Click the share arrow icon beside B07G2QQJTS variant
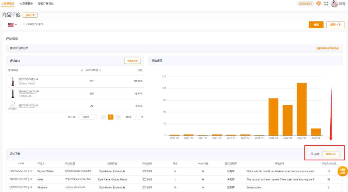 tap(37, 79)
